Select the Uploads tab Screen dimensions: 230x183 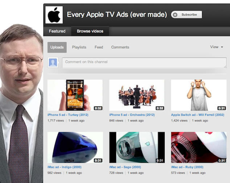click(x=57, y=47)
